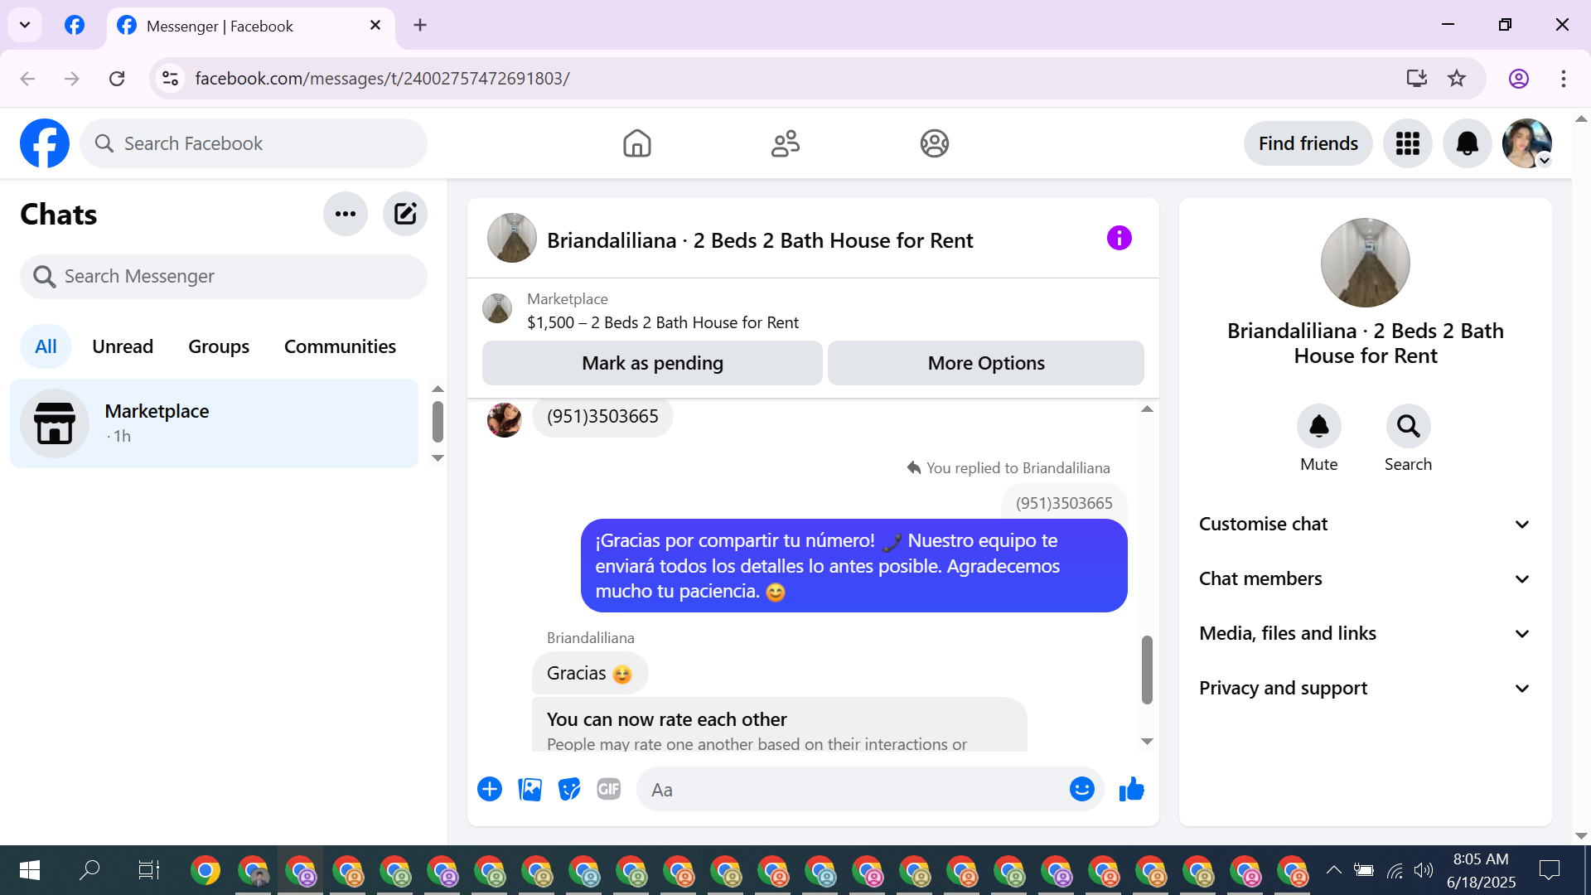Open Windows Task View

[x=149, y=870]
